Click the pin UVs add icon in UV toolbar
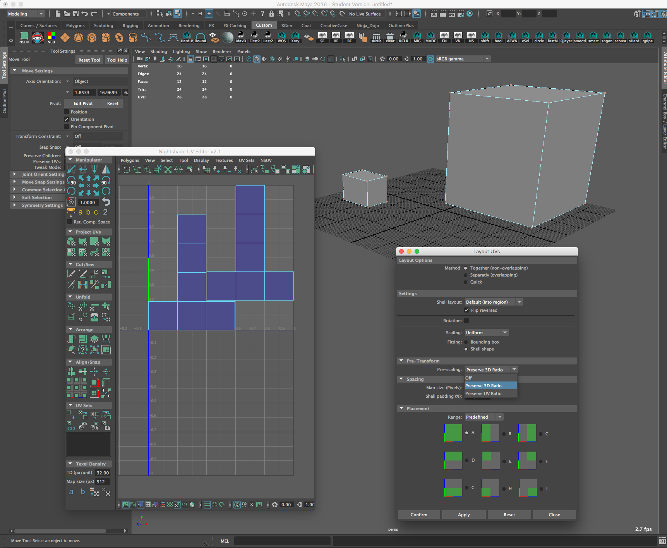This screenshot has width=667, height=548. click(x=216, y=169)
